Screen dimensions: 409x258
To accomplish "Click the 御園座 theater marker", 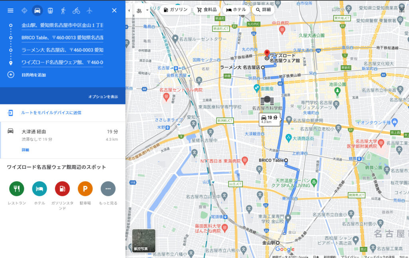I will [x=257, y=88].
